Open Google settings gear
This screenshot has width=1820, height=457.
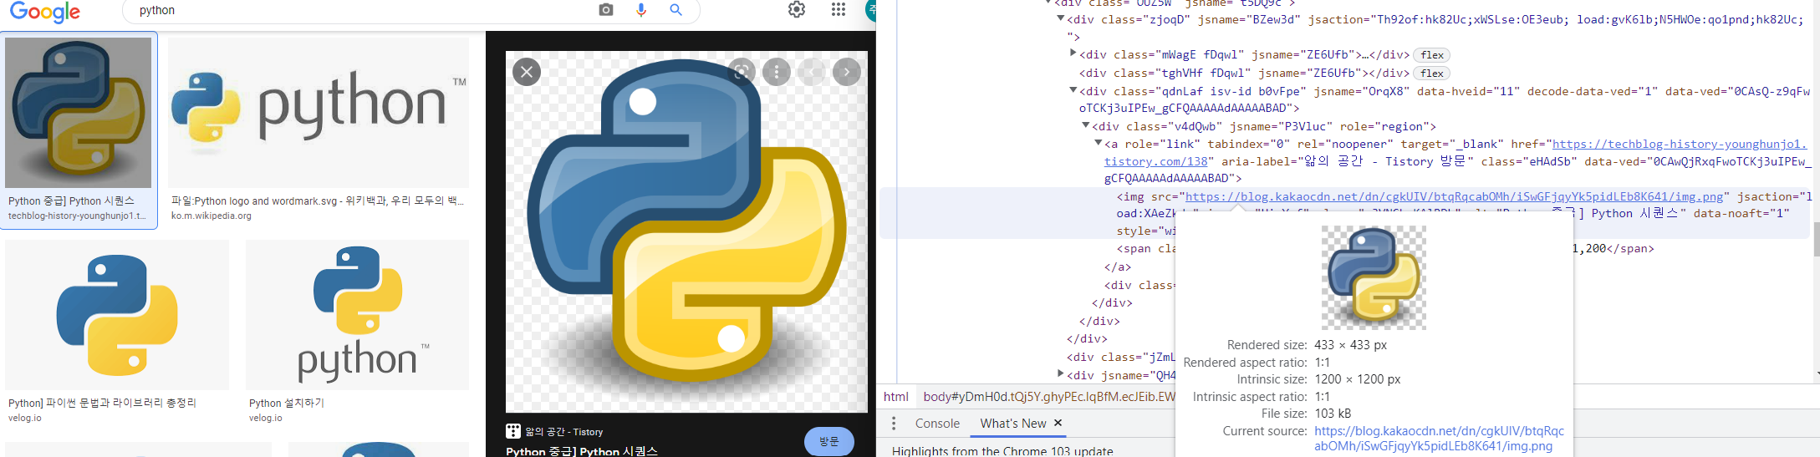(797, 9)
